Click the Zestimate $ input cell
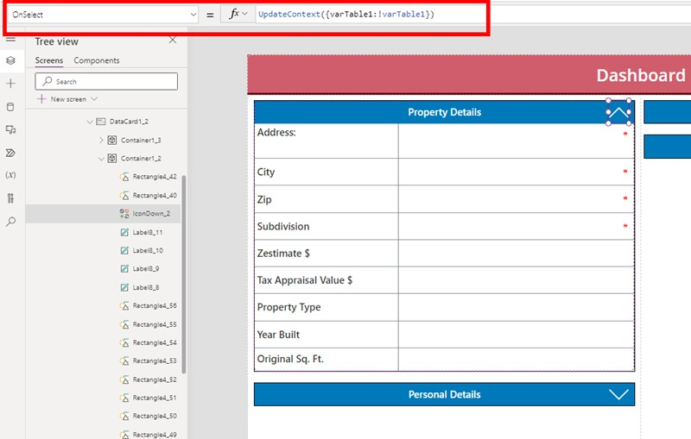 coord(516,253)
